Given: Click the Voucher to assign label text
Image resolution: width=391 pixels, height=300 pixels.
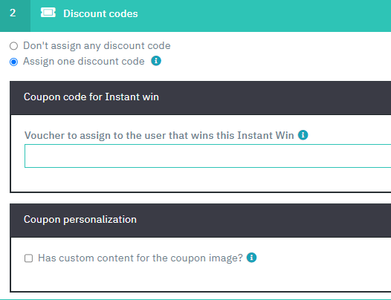Looking at the screenshot, I should point(159,136).
